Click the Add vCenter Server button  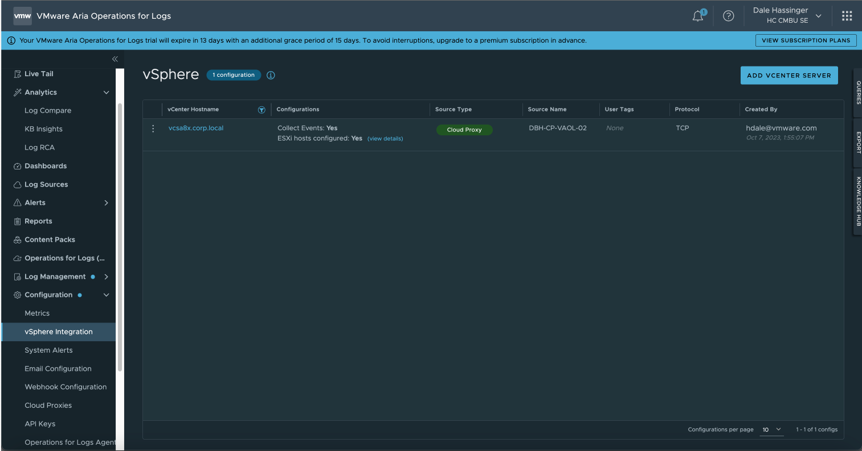[789, 75]
